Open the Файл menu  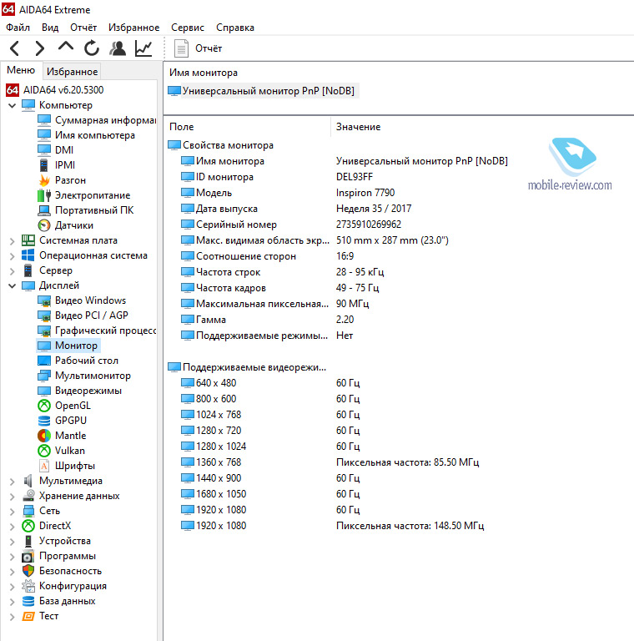[18, 28]
